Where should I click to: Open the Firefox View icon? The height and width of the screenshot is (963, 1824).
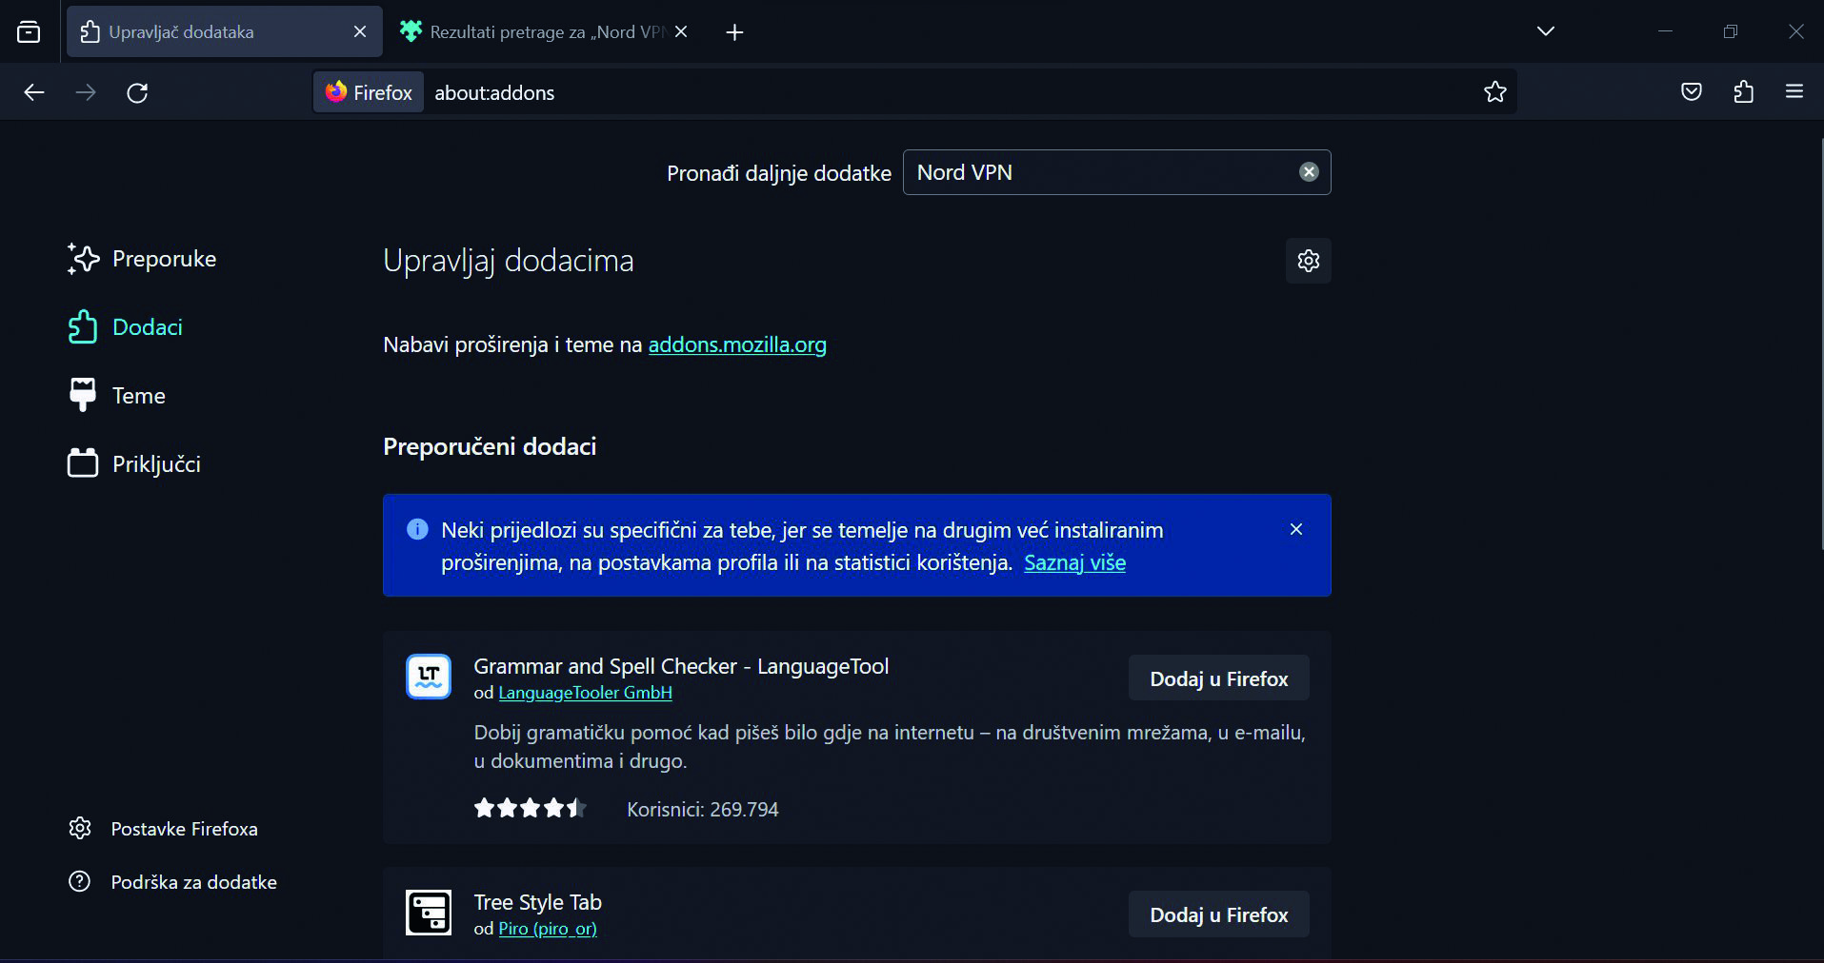(30, 32)
